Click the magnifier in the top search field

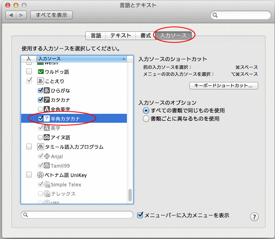(x=215, y=15)
